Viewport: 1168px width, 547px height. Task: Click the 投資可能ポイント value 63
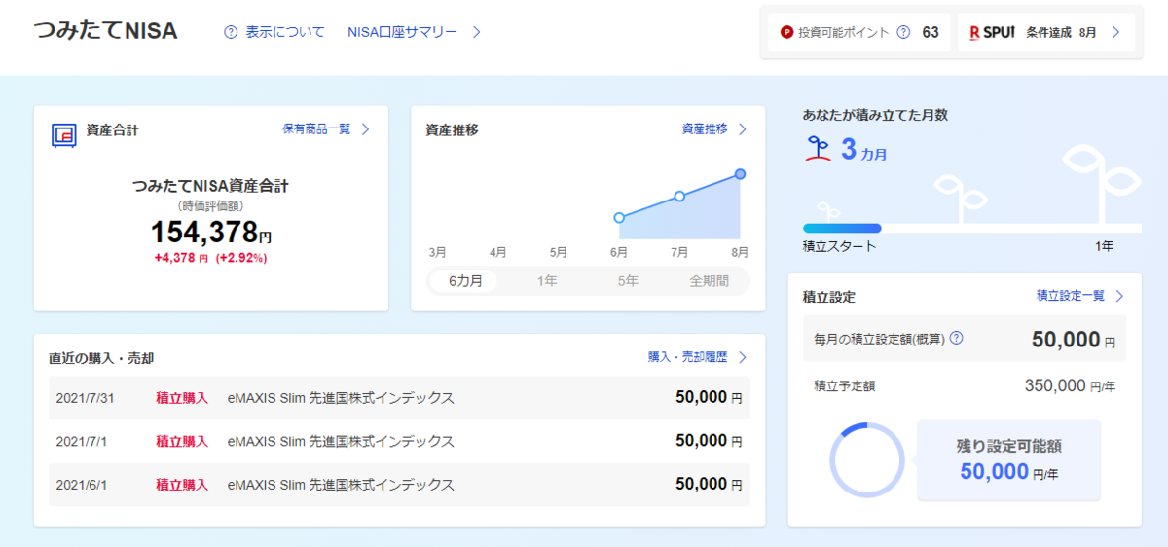point(931,32)
